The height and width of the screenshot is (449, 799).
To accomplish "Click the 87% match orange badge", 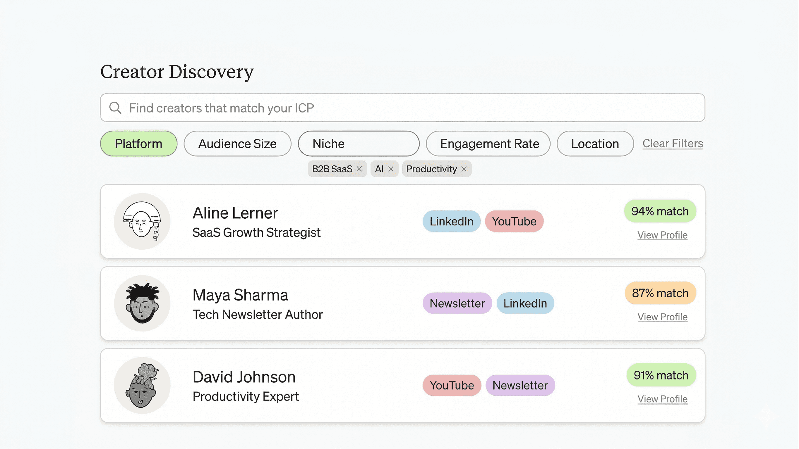I will pyautogui.click(x=660, y=293).
